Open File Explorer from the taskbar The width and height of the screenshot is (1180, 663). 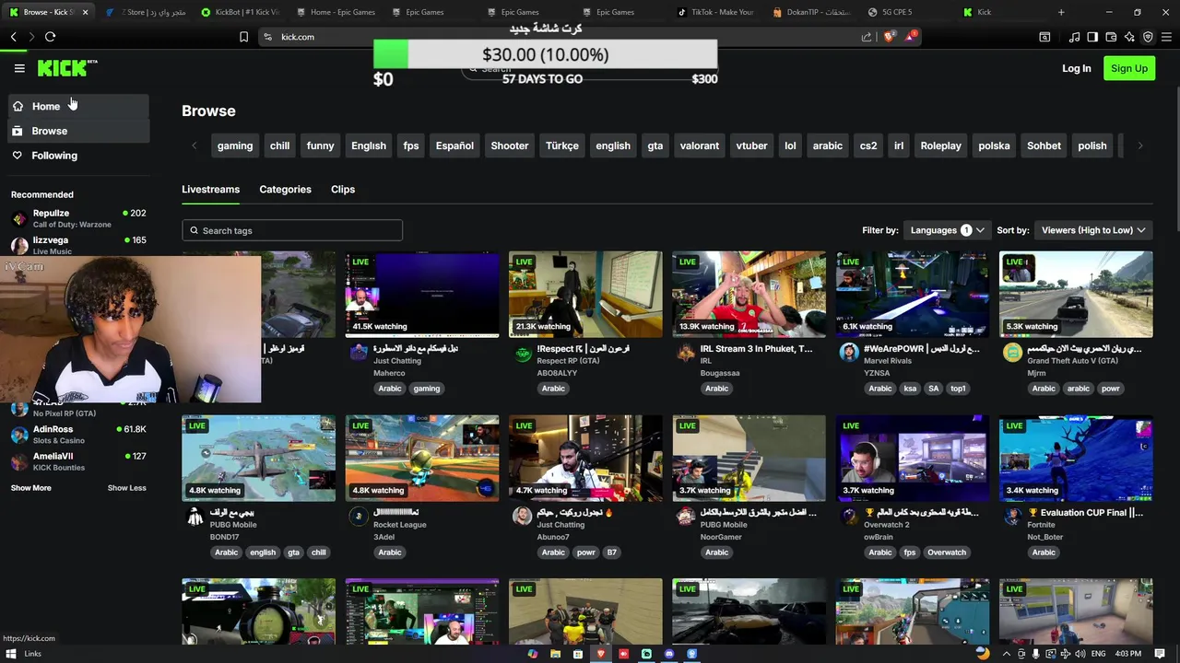(x=555, y=654)
